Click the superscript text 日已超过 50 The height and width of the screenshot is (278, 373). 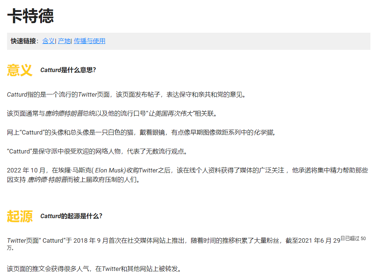click(x=353, y=238)
